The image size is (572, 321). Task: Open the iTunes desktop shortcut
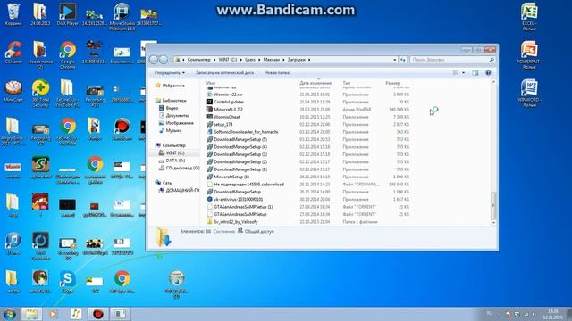click(13, 243)
